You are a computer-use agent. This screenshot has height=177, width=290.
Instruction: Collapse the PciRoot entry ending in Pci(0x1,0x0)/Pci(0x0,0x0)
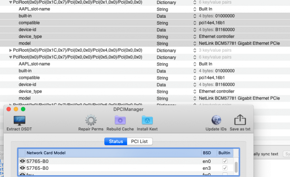11,3
